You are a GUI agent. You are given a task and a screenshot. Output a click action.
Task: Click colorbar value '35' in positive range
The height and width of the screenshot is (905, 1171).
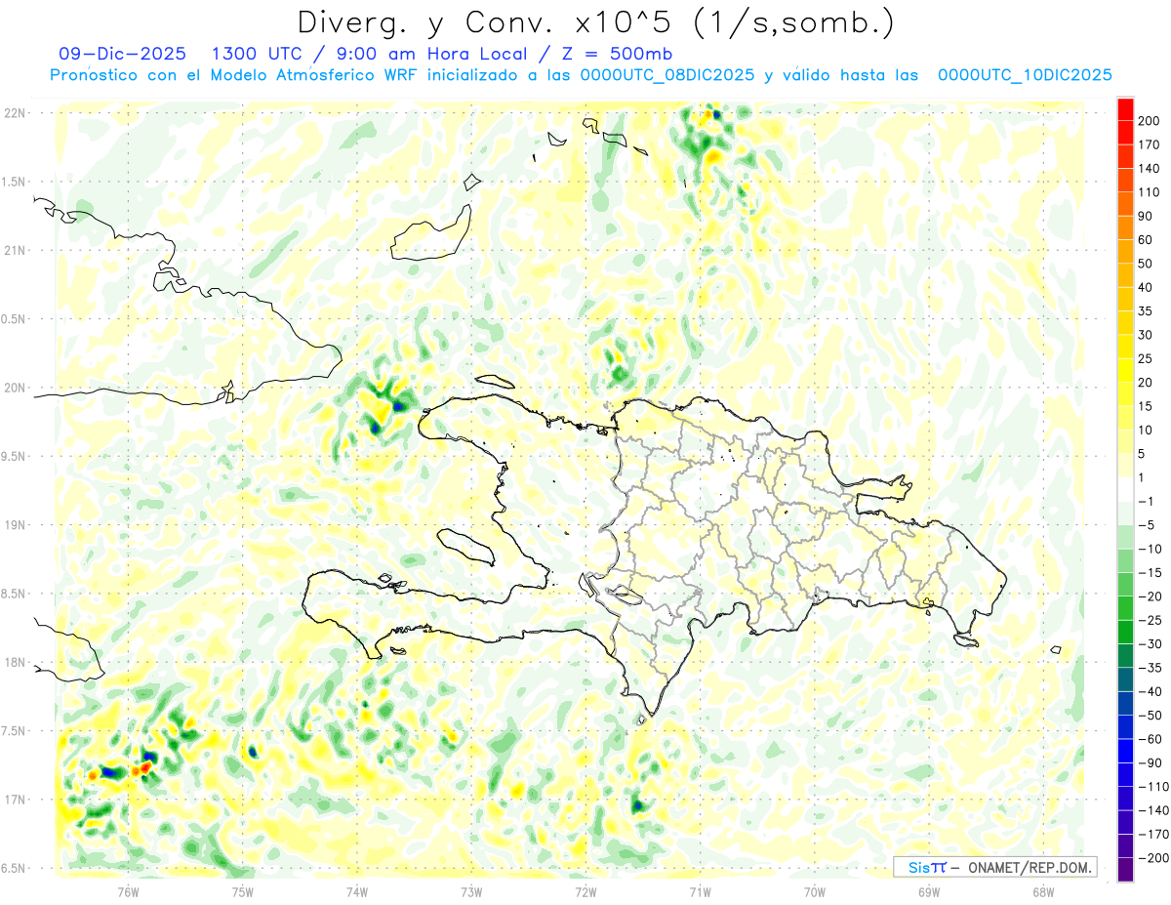pos(1146,311)
